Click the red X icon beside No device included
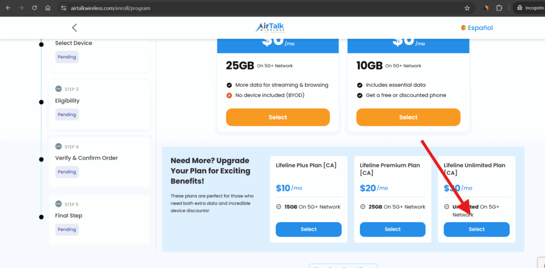This screenshot has height=268, width=545. (229, 96)
